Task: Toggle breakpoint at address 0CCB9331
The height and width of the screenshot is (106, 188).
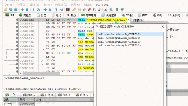Action: point(17,23)
